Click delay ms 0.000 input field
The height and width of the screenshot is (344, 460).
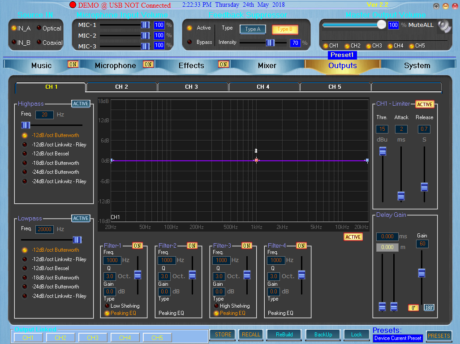tap(387, 236)
